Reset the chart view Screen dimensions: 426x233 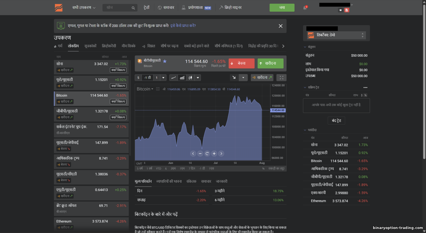tap(207, 153)
